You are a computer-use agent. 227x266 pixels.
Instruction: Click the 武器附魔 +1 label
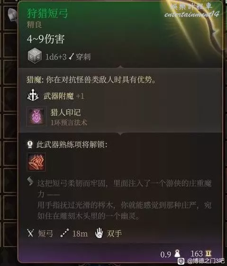[64, 96]
